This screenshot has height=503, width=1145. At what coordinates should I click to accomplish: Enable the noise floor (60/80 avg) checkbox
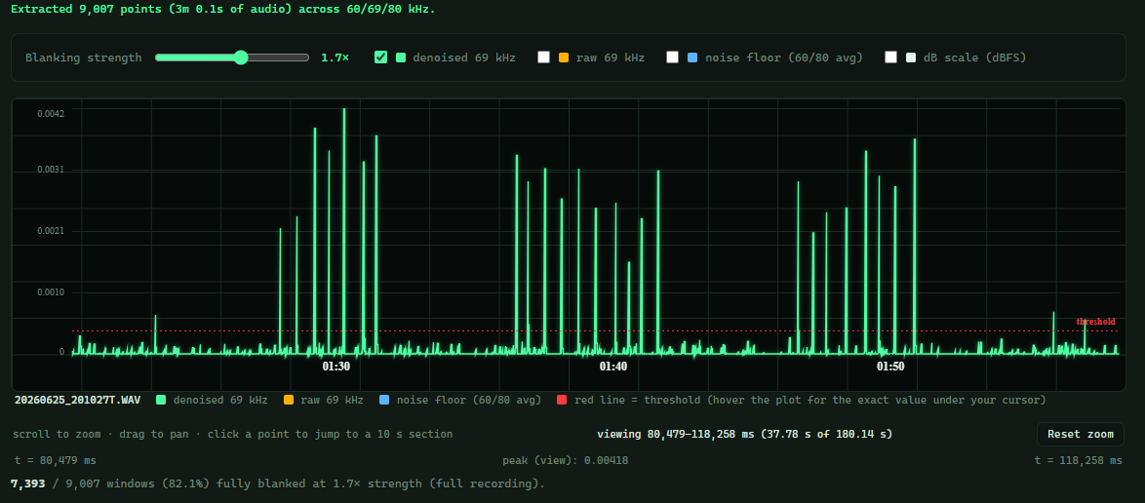pos(673,57)
